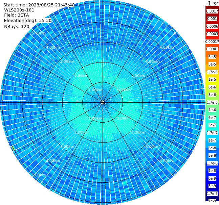
Task: Click the -1 sr colorbar unit title
Action: pyautogui.click(x=212, y=3)
